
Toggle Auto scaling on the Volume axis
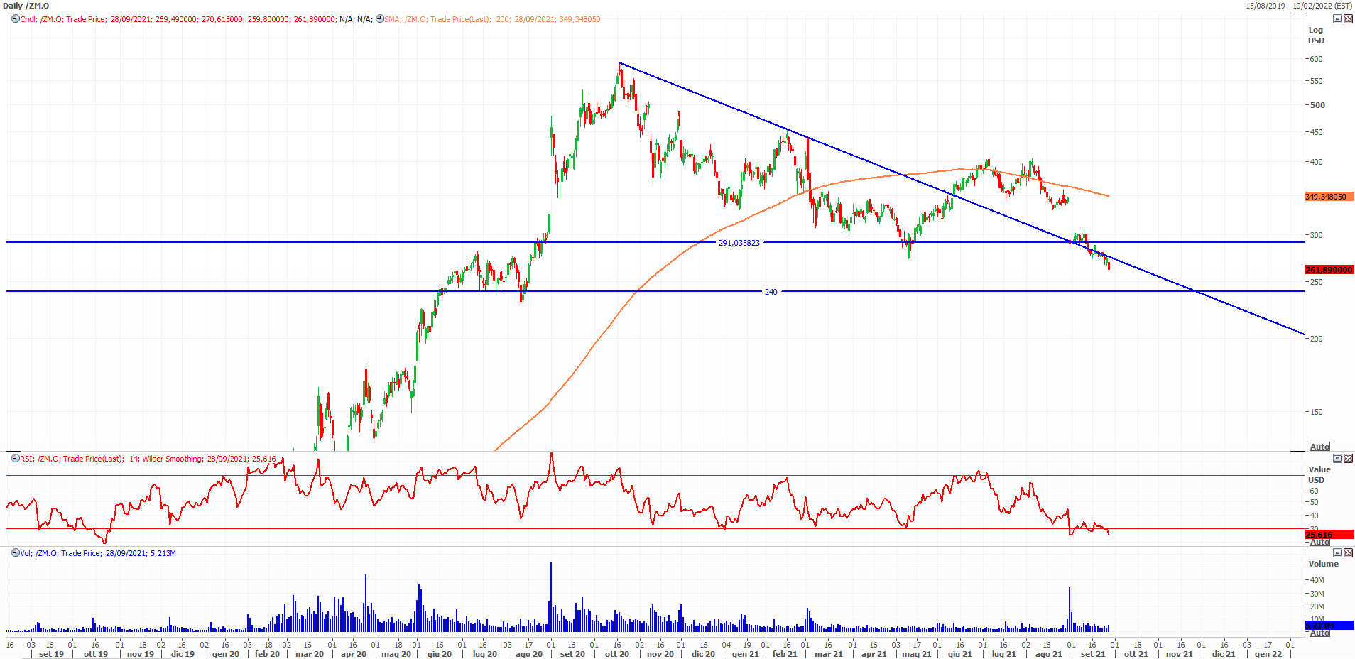(x=1319, y=633)
